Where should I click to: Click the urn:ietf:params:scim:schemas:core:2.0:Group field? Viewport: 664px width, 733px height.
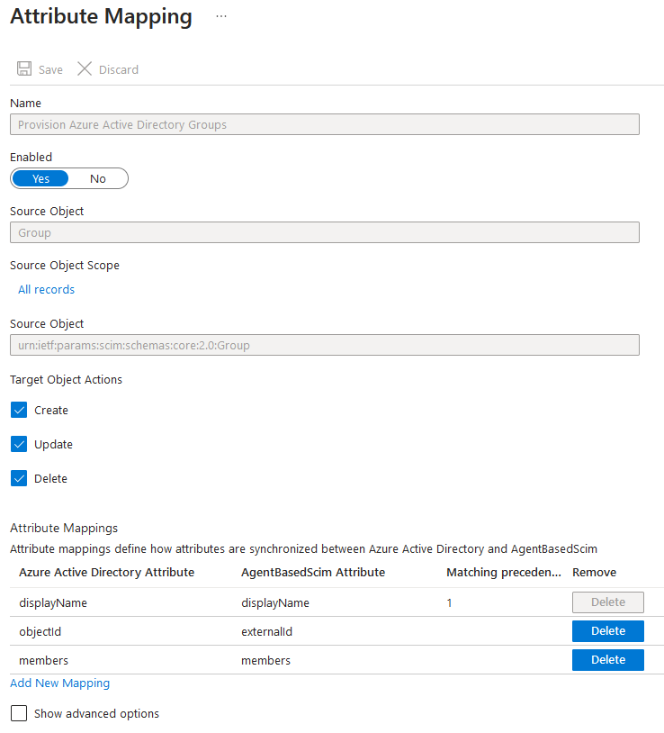click(x=325, y=345)
